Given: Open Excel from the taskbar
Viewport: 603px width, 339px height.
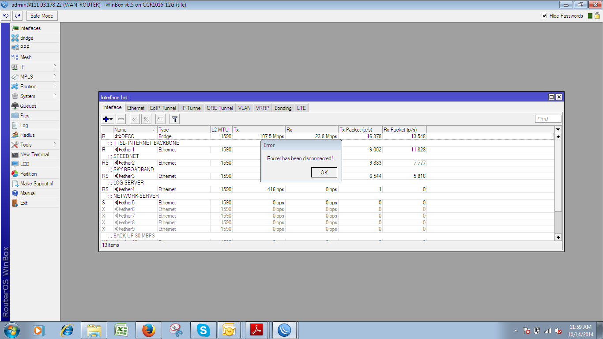Looking at the screenshot, I should pyautogui.click(x=121, y=330).
